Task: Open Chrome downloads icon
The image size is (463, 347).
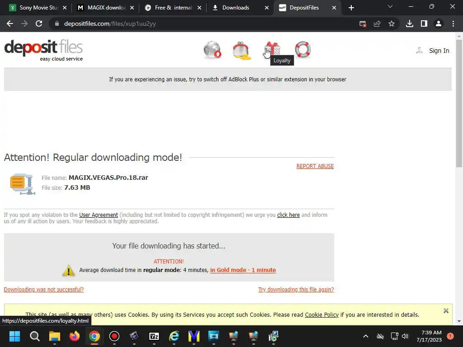Action: (410, 23)
